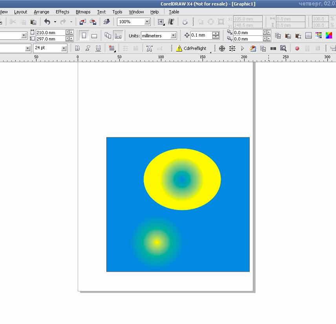Click the Apply layout to all pages icon
This screenshot has height=324, width=336.
tap(108, 36)
